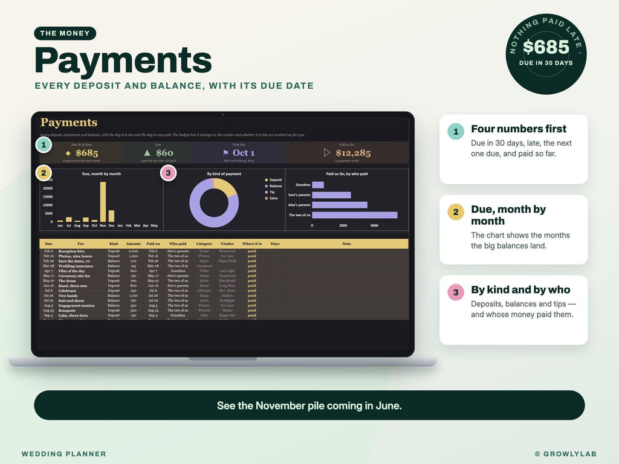Viewport: 619px width, 464px height.
Task: Click amount 2,000 in Reception hire row
Action: point(134,251)
